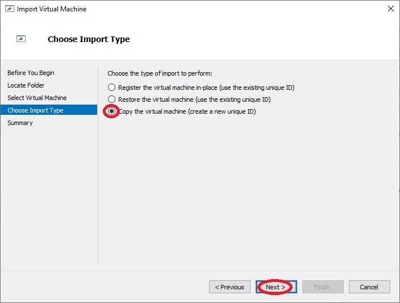Click the Choose Import Type page heading

coord(89,39)
